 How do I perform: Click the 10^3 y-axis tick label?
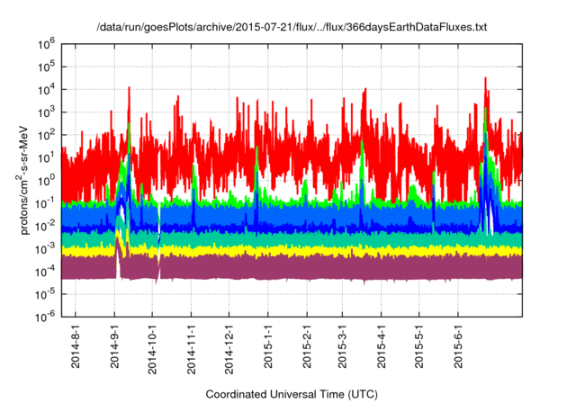(46, 111)
